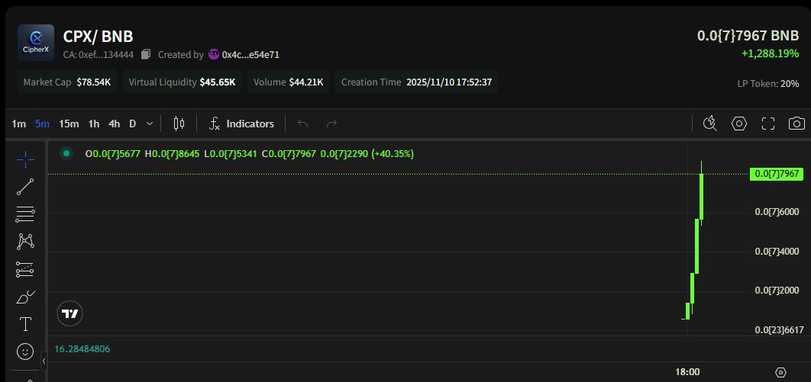The image size is (811, 382).
Task: Click creator avatar icon
Action: [214, 54]
